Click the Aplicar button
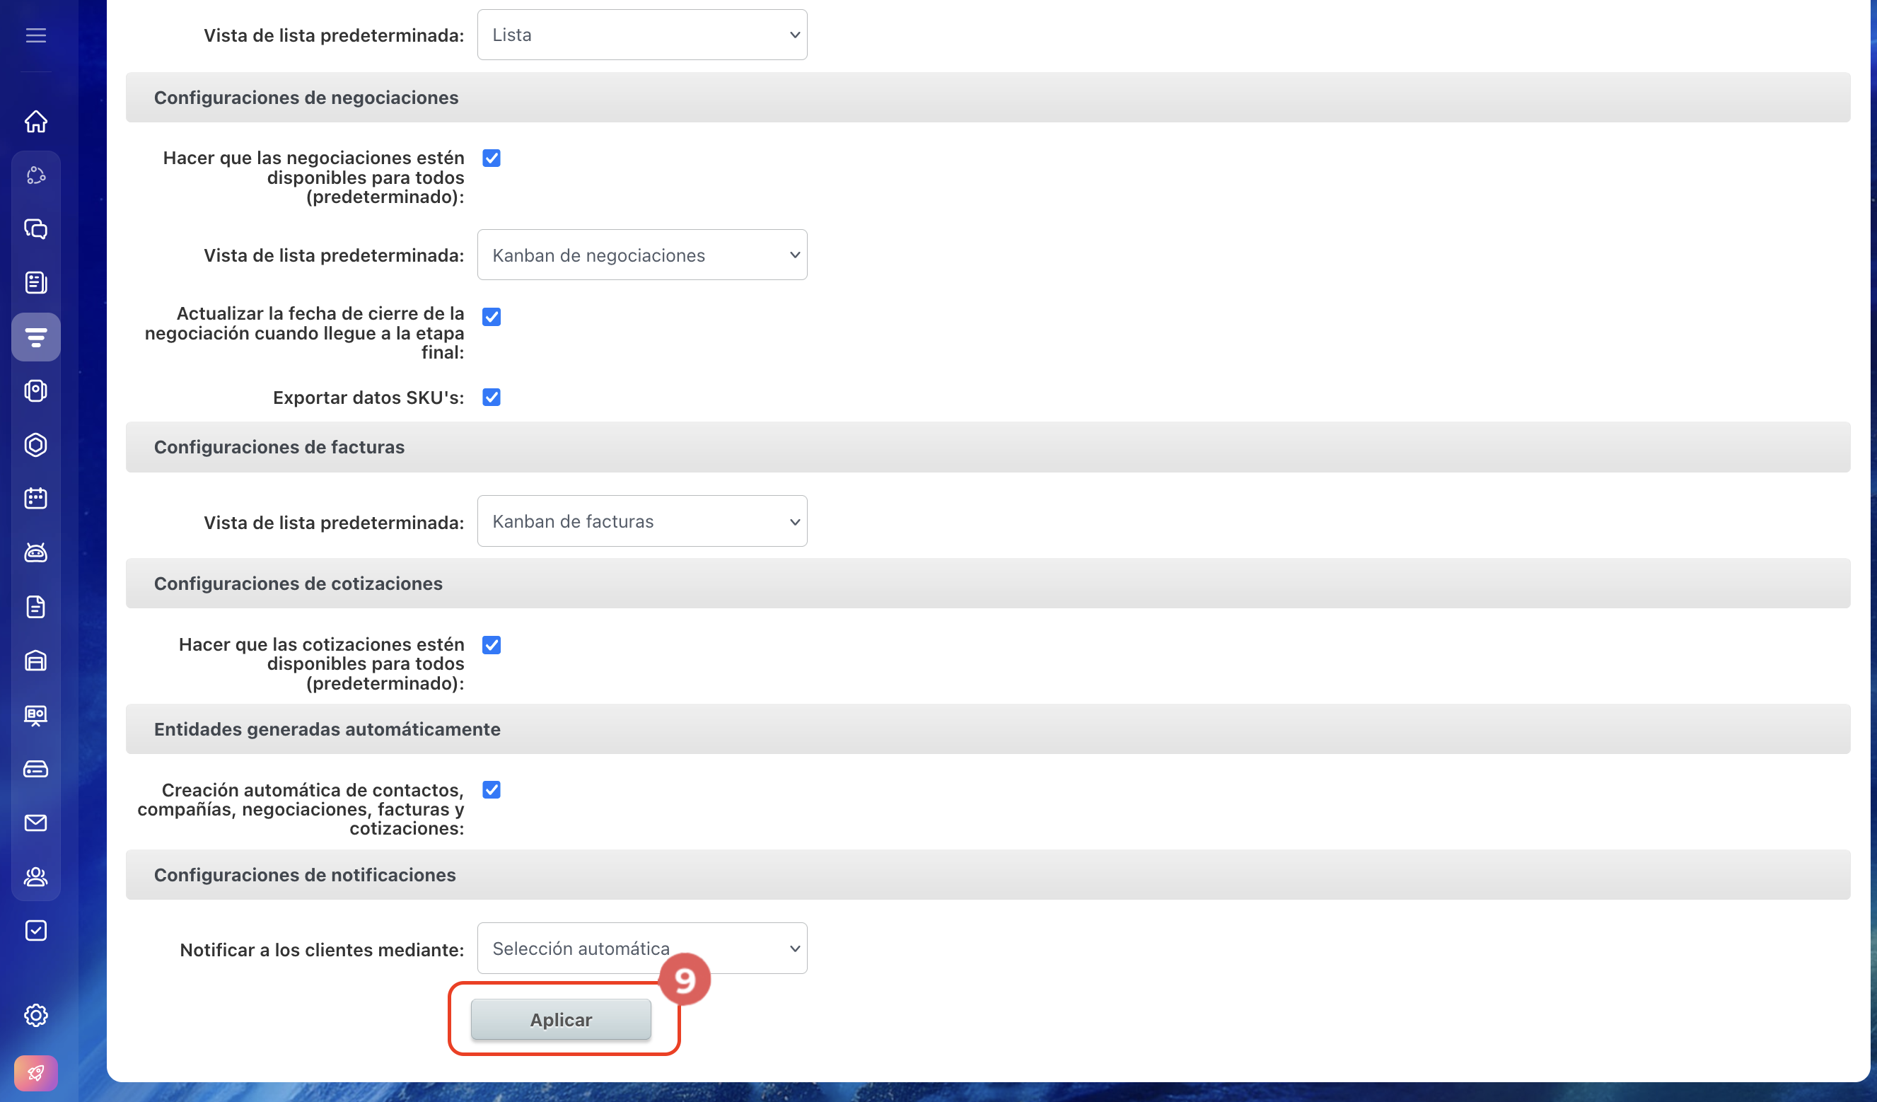 (561, 1019)
